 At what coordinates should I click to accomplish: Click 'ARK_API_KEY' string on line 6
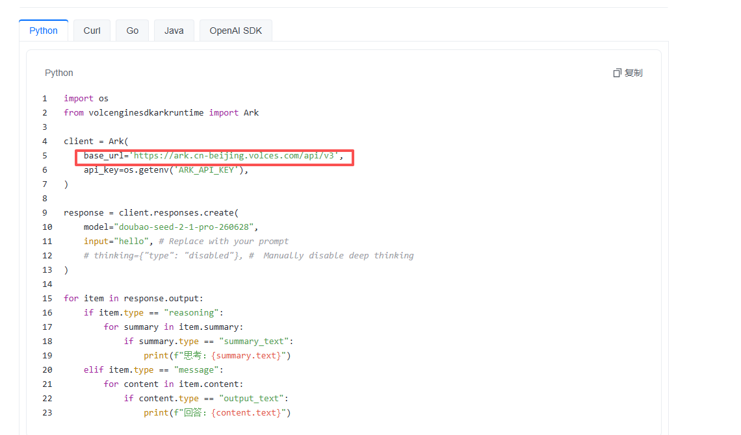click(206, 169)
